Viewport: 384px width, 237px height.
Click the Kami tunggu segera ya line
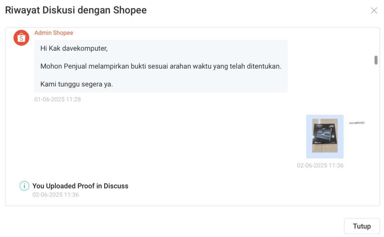pos(76,84)
